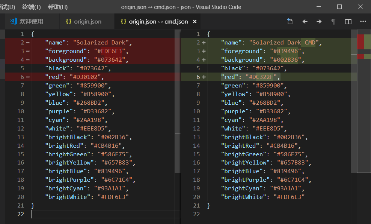
Task: Click the split editor layout icon
Action: coord(348,22)
